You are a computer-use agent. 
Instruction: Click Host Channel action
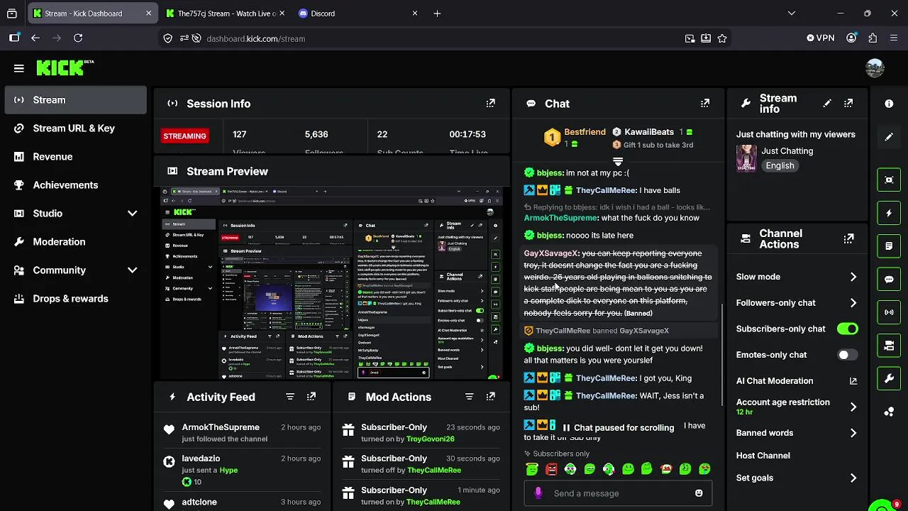tap(763, 456)
